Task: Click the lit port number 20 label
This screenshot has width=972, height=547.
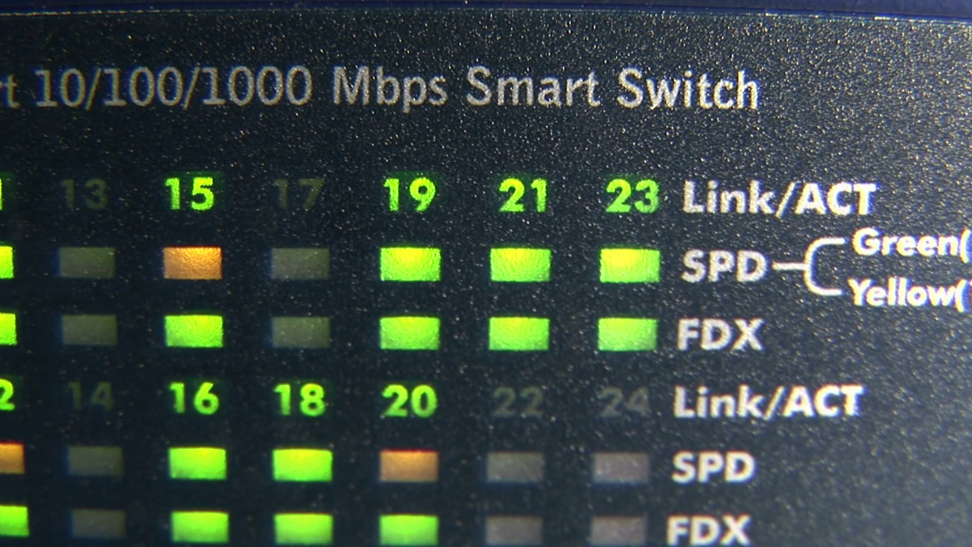Action: point(410,401)
